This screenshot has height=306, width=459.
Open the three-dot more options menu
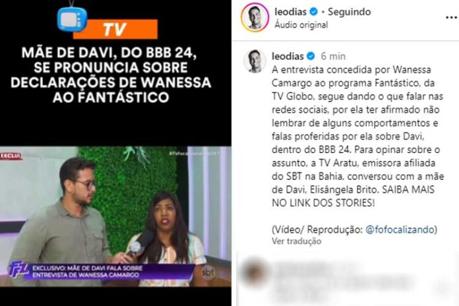(451, 18)
